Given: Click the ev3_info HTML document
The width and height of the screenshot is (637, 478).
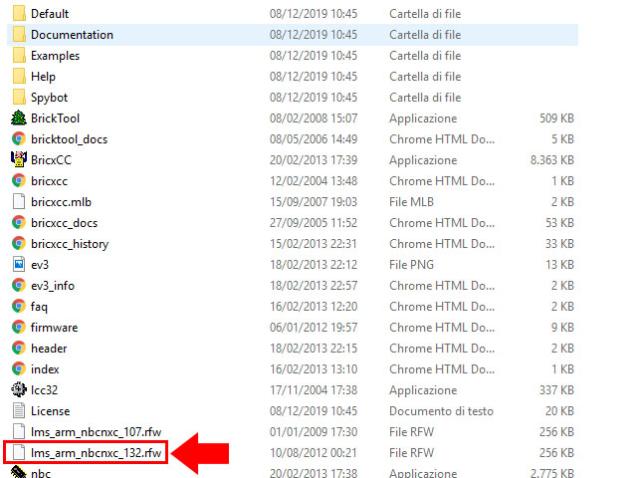Looking at the screenshot, I should coord(52,286).
